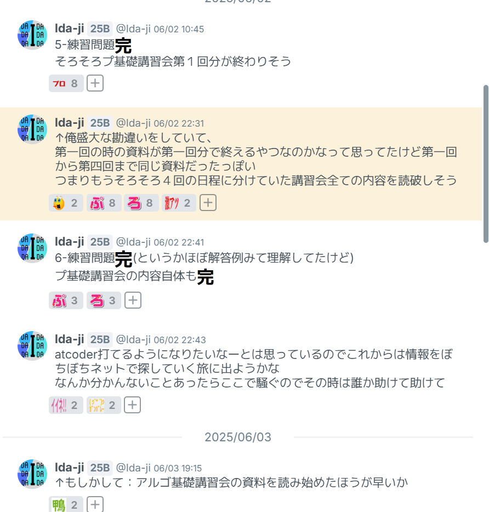The width and height of the screenshot is (489, 512).
Task: Click the ぷ stamp with count 3
Action: click(x=66, y=300)
